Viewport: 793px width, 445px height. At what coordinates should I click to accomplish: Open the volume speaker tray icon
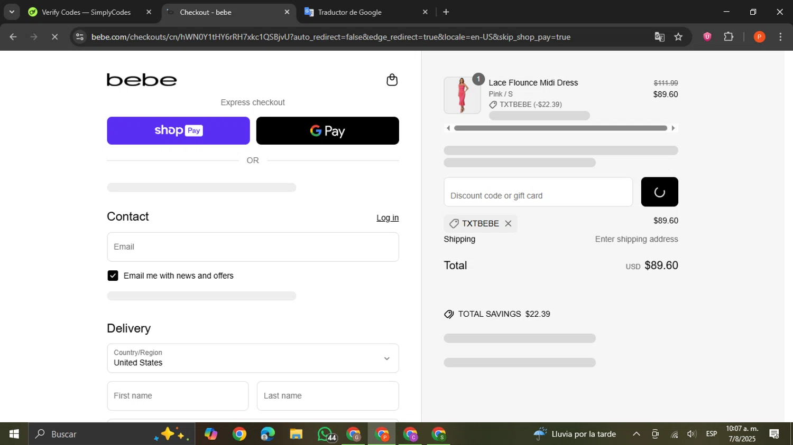[691, 434]
